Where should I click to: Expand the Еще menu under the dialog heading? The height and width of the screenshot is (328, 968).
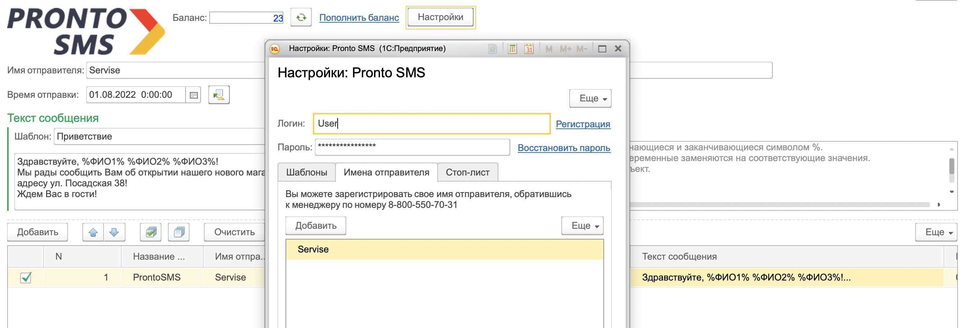point(590,99)
